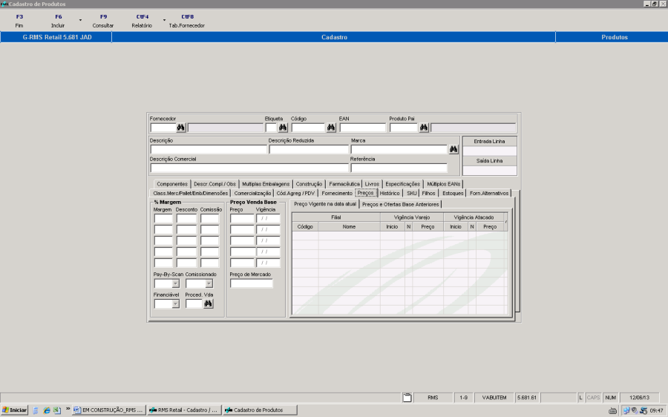
Task: Expand the Financiável combo box
Action: tap(175, 303)
